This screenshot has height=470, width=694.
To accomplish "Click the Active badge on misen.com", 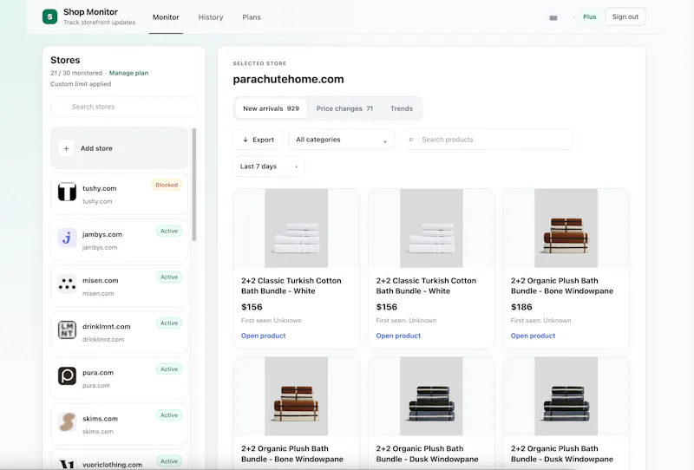I will pos(169,277).
